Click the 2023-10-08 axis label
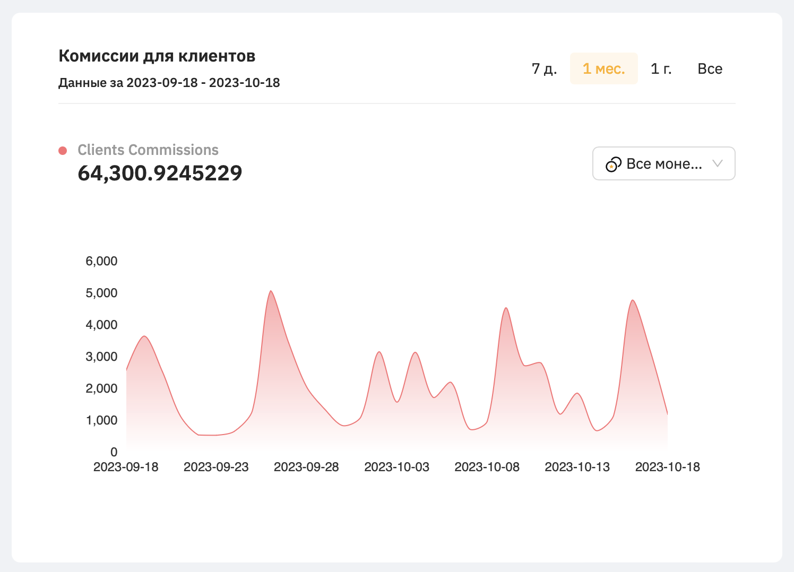The image size is (794, 572). coord(487,467)
